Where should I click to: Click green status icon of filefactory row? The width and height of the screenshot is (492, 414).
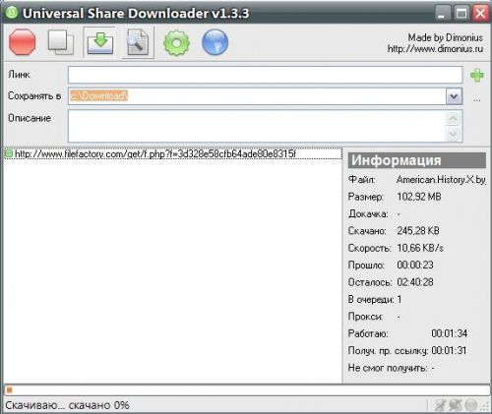tap(9, 153)
